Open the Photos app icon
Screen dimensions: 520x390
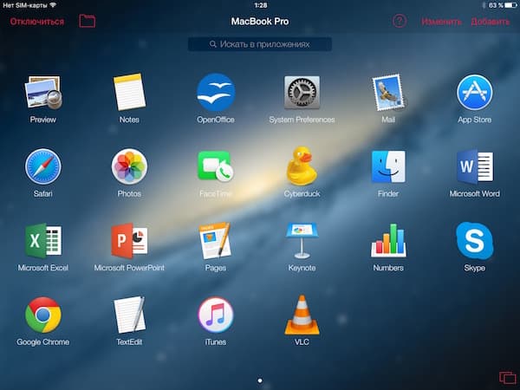pos(129,166)
